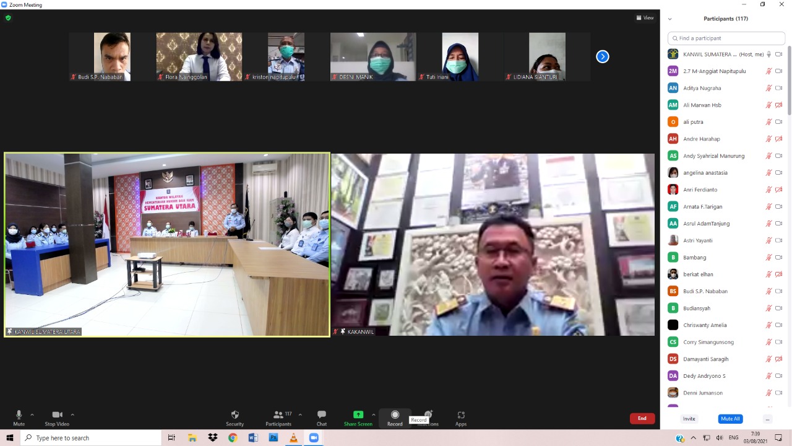Click the Invite button
Image resolution: width=792 pixels, height=446 pixels.
coord(689,419)
